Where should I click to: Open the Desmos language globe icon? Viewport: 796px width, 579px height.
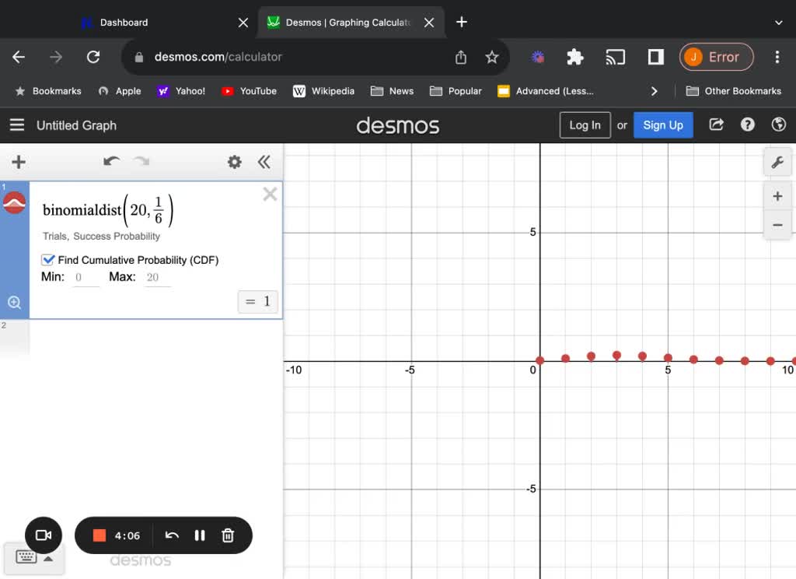point(779,125)
